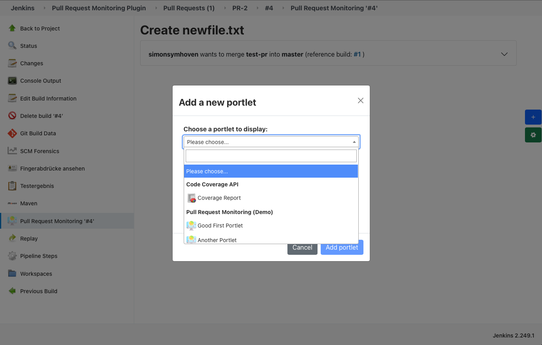Click the Coverage Report option icon
The image size is (542, 345).
[192, 198]
